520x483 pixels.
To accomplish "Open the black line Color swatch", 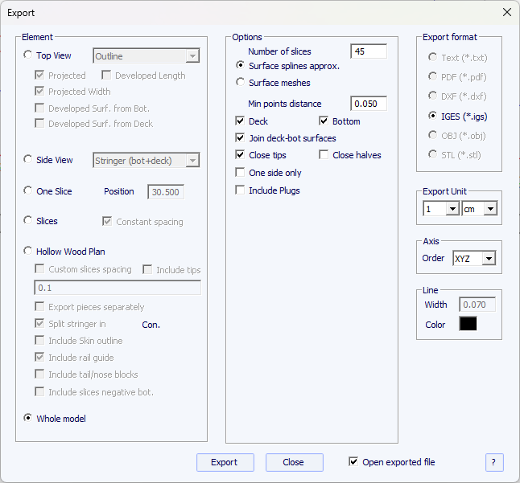I will (468, 324).
